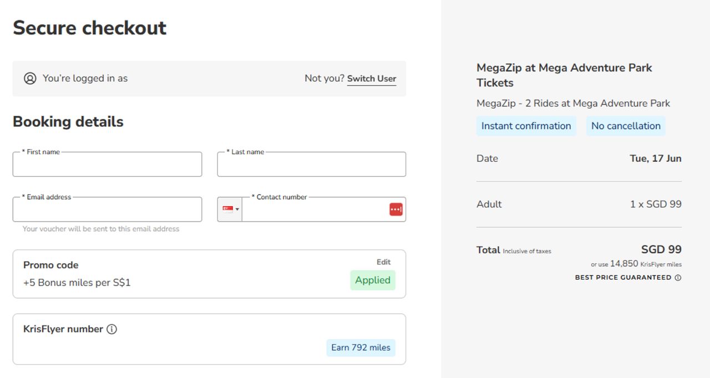Image resolution: width=710 pixels, height=378 pixels.
Task: Click 'You're logged in as' text
Action: point(85,79)
